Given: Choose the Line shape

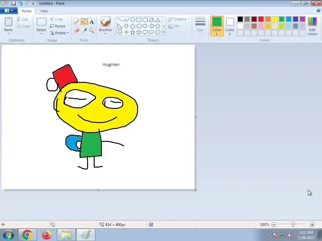Looking at the screenshot, I should 120,20.
